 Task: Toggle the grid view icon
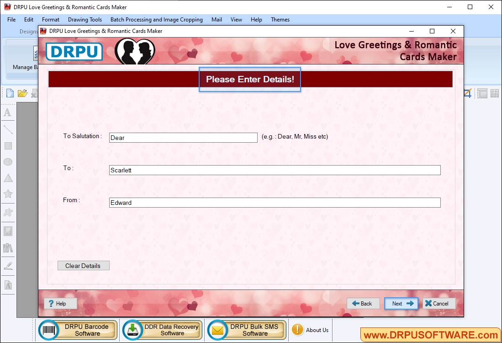494,93
